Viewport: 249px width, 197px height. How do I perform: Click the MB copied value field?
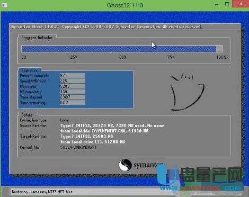tap(73, 86)
